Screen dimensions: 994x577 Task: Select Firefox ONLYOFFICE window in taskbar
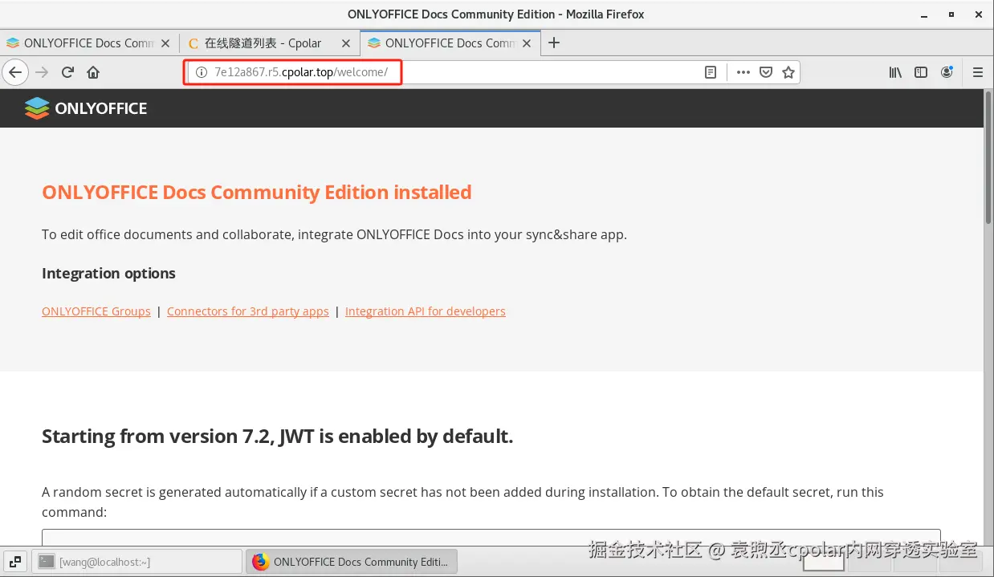pos(351,562)
